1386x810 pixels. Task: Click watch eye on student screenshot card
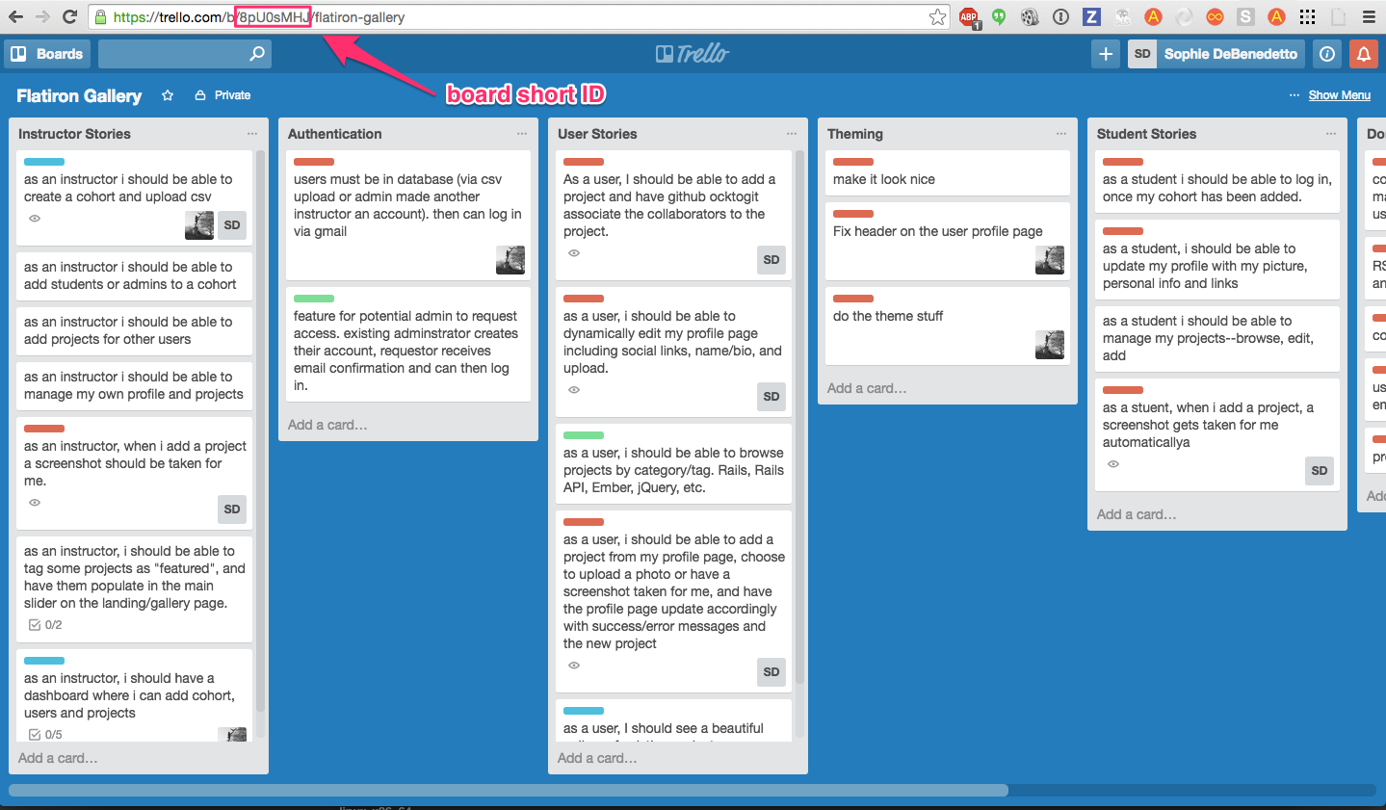[1113, 464]
